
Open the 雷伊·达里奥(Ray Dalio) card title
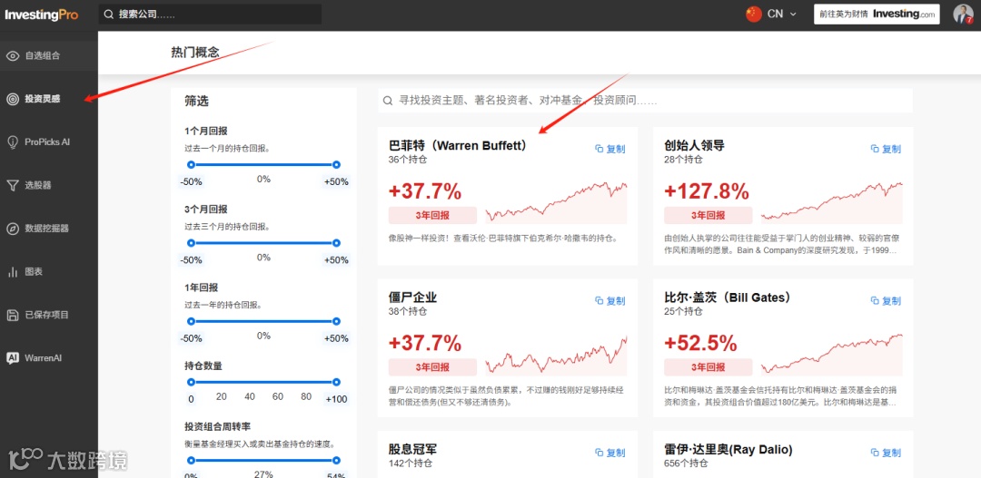click(x=728, y=449)
